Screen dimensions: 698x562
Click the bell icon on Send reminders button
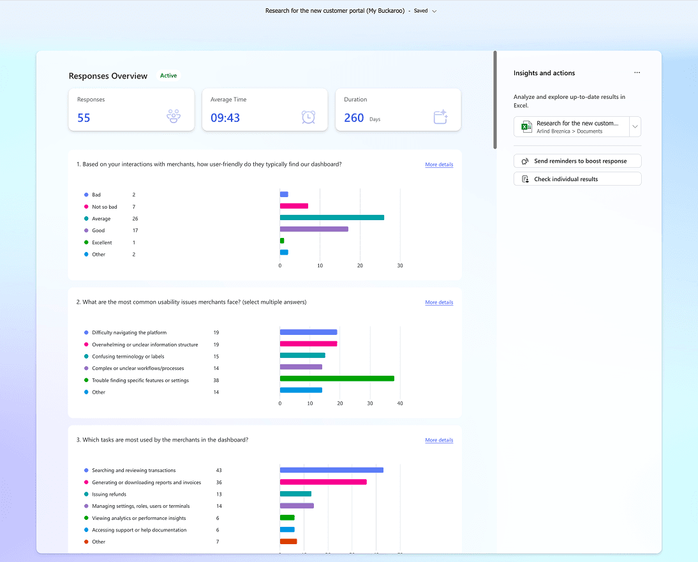pyautogui.click(x=525, y=161)
